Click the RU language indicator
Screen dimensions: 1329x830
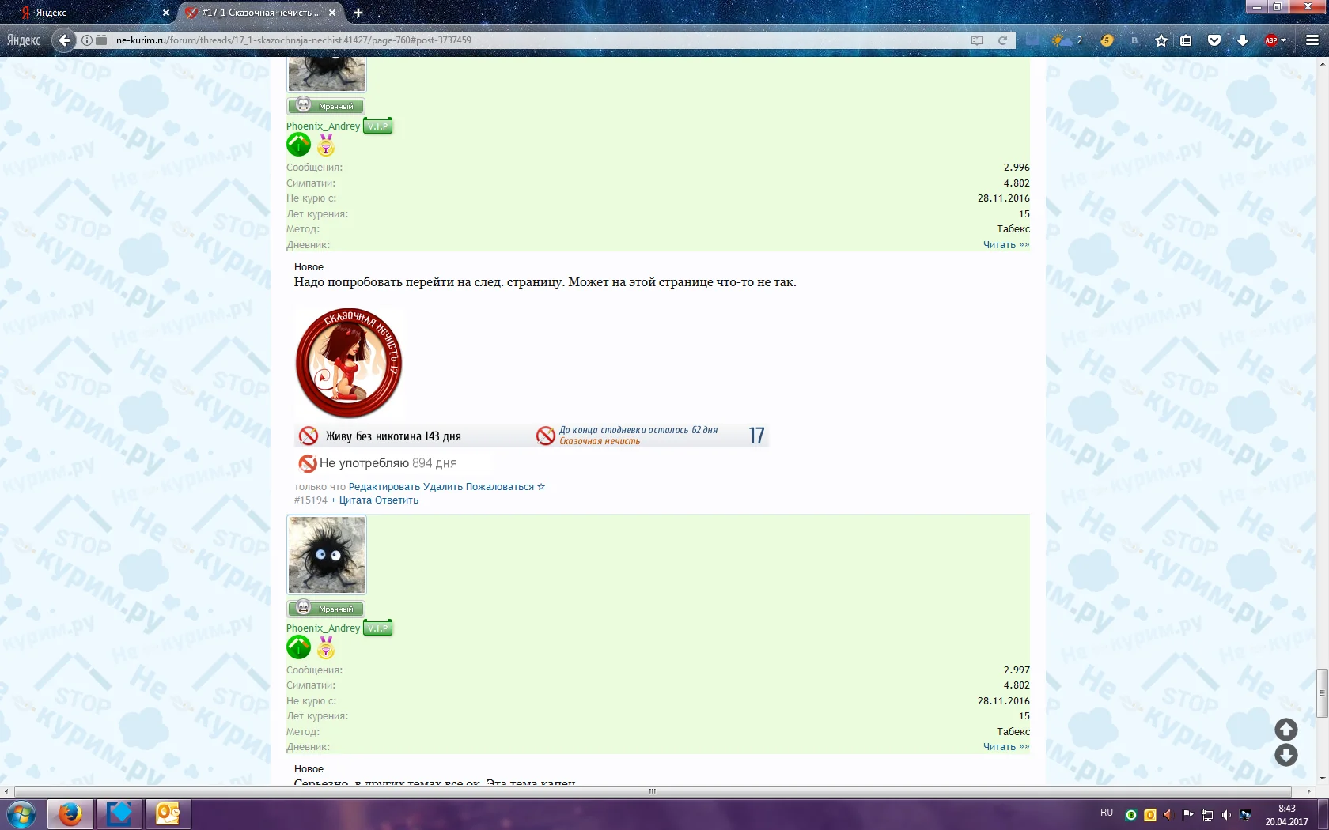tap(1107, 813)
